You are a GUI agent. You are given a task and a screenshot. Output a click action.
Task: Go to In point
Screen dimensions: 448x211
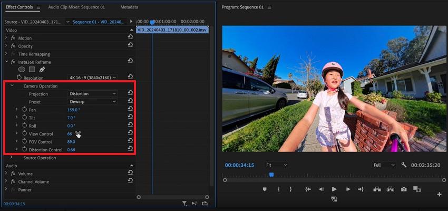[308, 189]
